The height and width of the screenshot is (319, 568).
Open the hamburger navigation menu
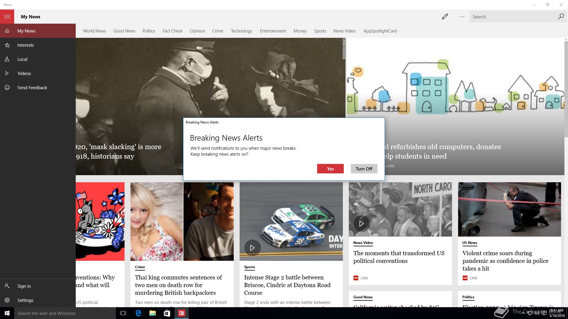tap(7, 17)
